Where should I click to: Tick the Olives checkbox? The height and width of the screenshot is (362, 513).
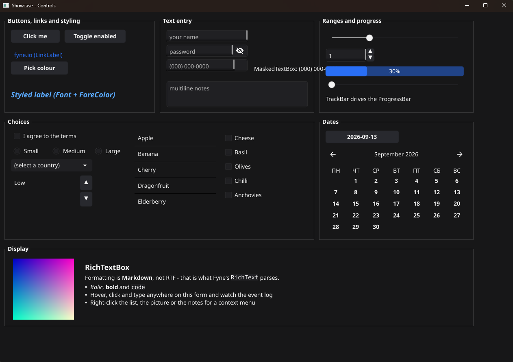pyautogui.click(x=228, y=167)
